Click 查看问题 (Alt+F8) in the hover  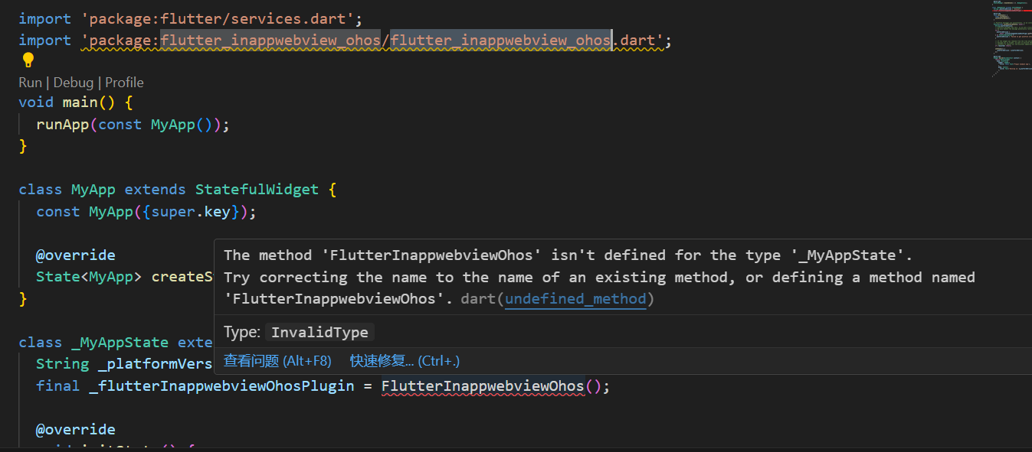277,361
